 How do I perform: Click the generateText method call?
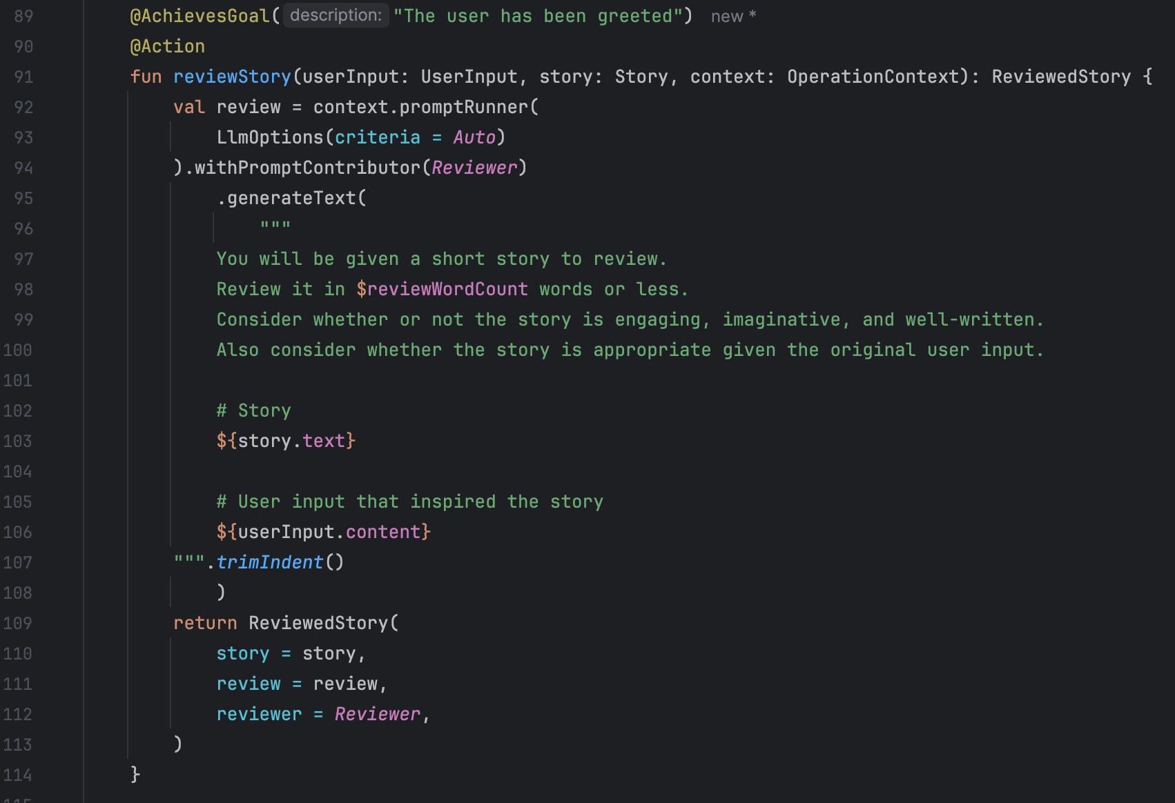(x=291, y=198)
